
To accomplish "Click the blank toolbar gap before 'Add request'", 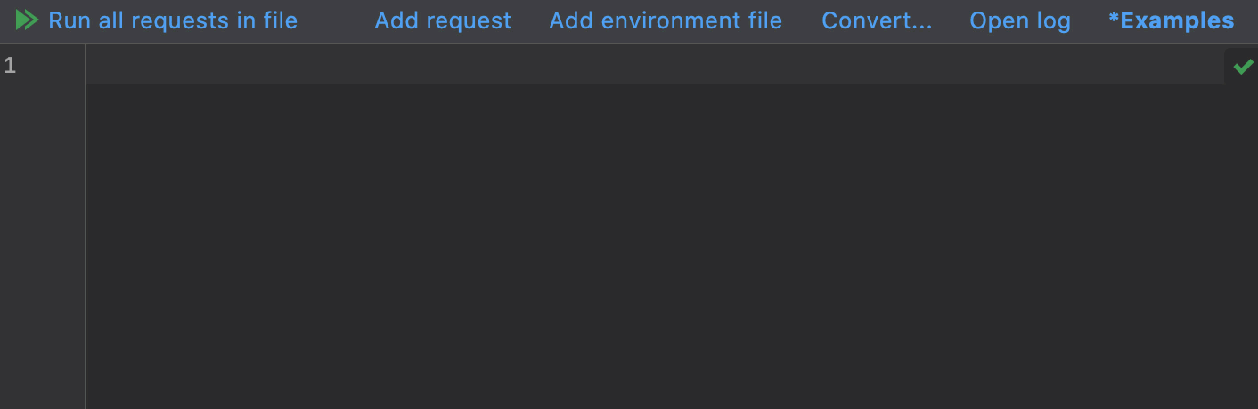I will click(336, 20).
